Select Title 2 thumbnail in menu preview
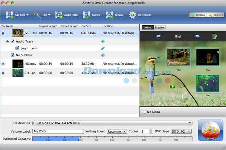 [x=208, y=57]
